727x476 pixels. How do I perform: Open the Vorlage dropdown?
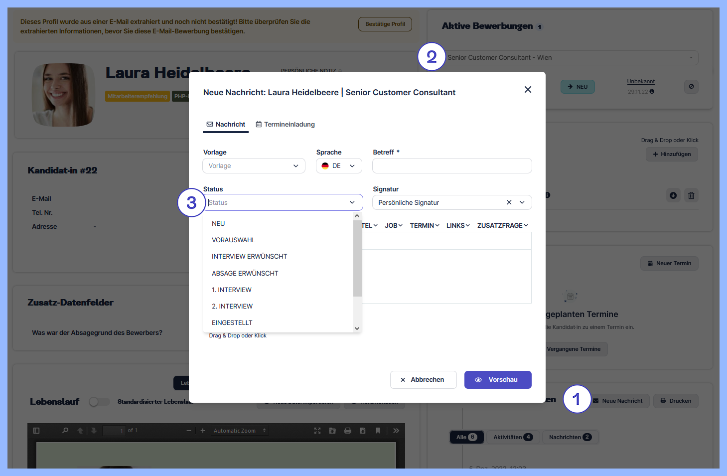pyautogui.click(x=254, y=166)
